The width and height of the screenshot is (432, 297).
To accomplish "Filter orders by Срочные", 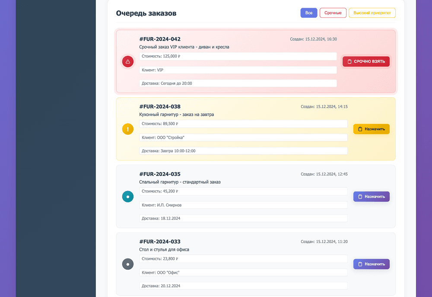I will [333, 13].
